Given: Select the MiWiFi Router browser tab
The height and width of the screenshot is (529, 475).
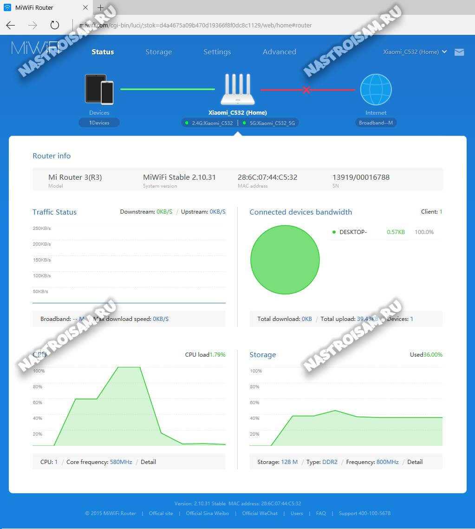Looking at the screenshot, I should click(46, 7).
